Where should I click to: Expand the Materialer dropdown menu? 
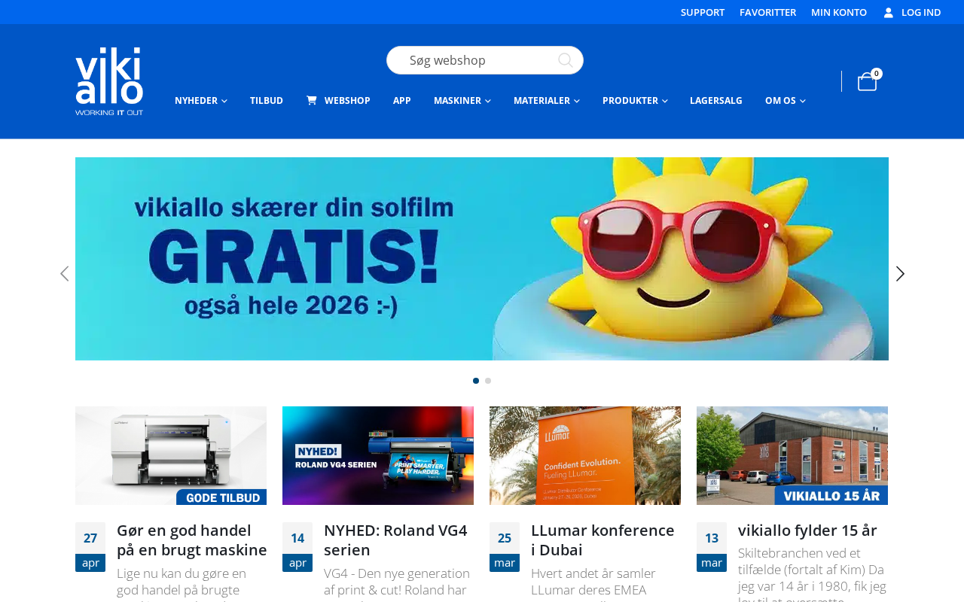(x=547, y=101)
